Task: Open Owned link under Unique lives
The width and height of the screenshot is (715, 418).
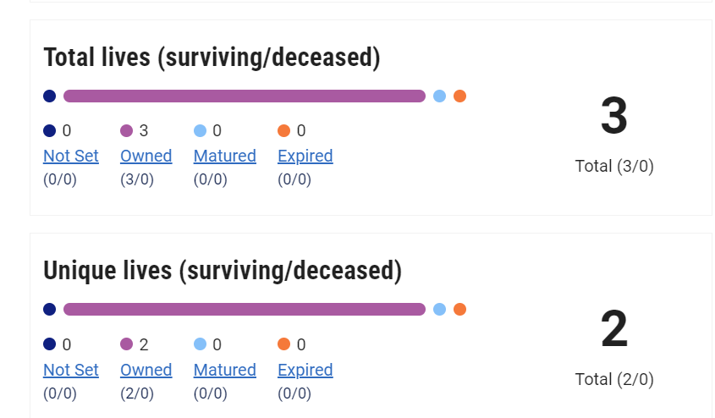Action: pos(146,370)
